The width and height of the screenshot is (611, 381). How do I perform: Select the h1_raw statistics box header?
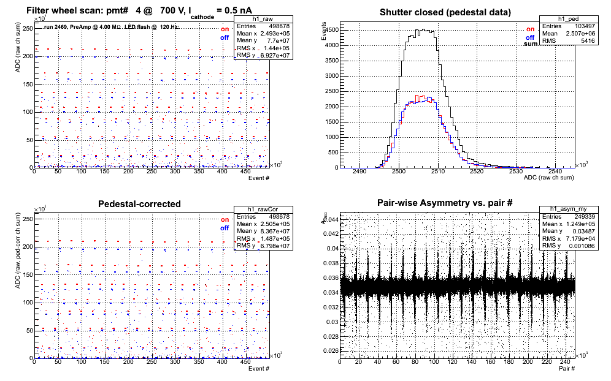[263, 19]
